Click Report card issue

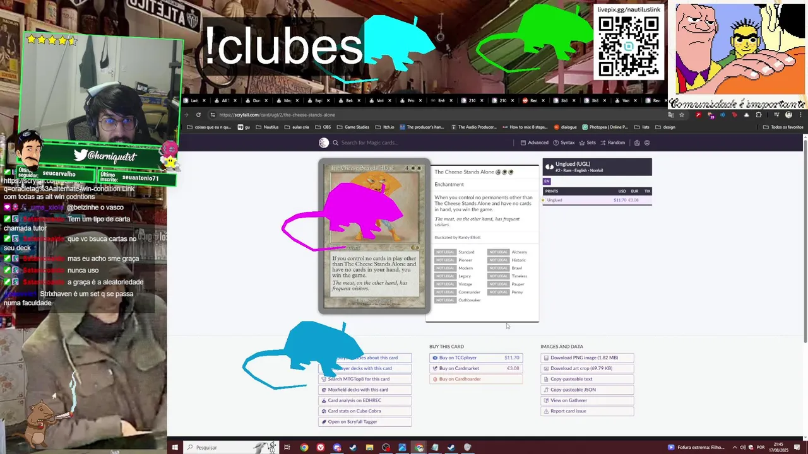coord(587,411)
